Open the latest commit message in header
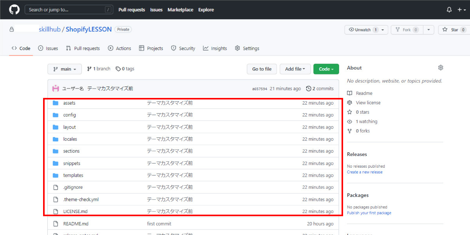Image resolution: width=470 pixels, height=235 pixels. point(110,89)
